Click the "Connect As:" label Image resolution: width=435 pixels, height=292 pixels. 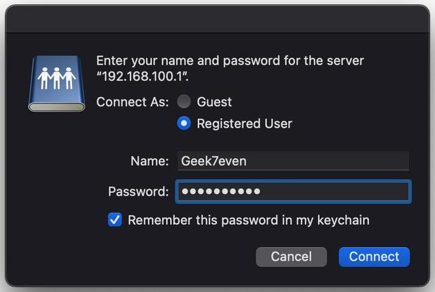[133, 102]
